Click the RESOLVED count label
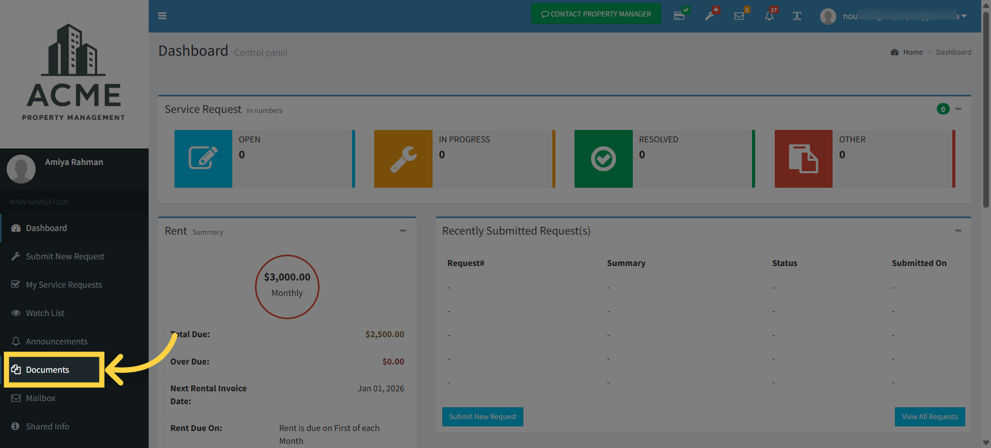The image size is (991, 448). pos(659,139)
